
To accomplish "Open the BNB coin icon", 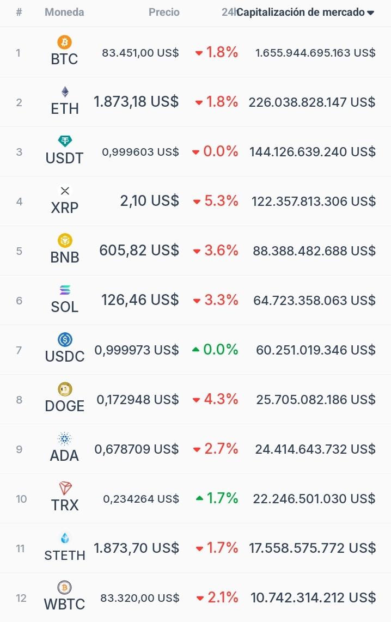I will tap(65, 240).
